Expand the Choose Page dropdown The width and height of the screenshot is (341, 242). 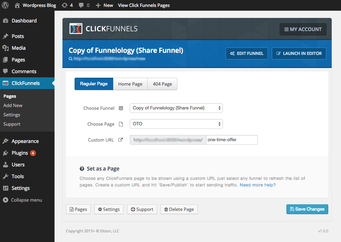click(x=176, y=124)
